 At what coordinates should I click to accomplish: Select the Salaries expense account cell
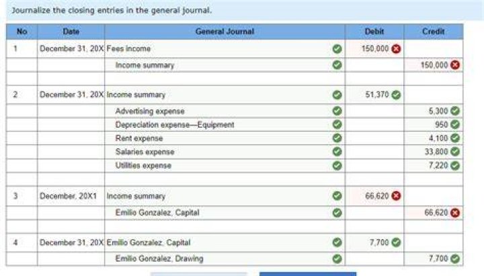[225, 151]
